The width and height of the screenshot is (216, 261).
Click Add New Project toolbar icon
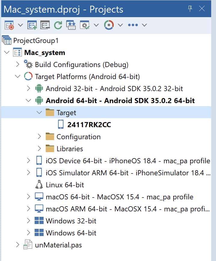coord(32,25)
